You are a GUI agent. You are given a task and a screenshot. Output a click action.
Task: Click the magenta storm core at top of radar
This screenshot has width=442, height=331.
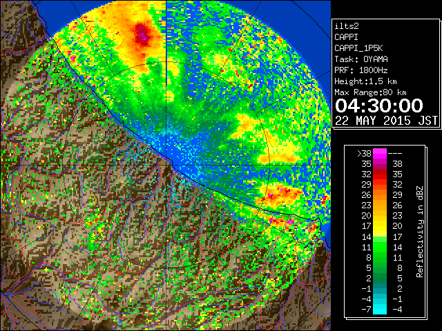pos(143,35)
